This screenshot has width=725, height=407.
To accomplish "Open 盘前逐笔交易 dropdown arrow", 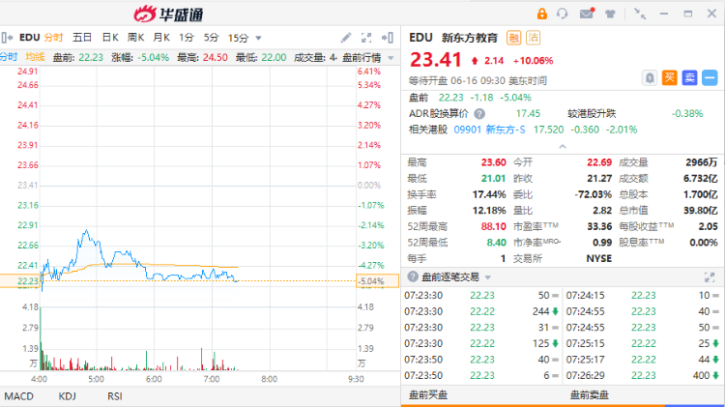I will click(x=488, y=277).
